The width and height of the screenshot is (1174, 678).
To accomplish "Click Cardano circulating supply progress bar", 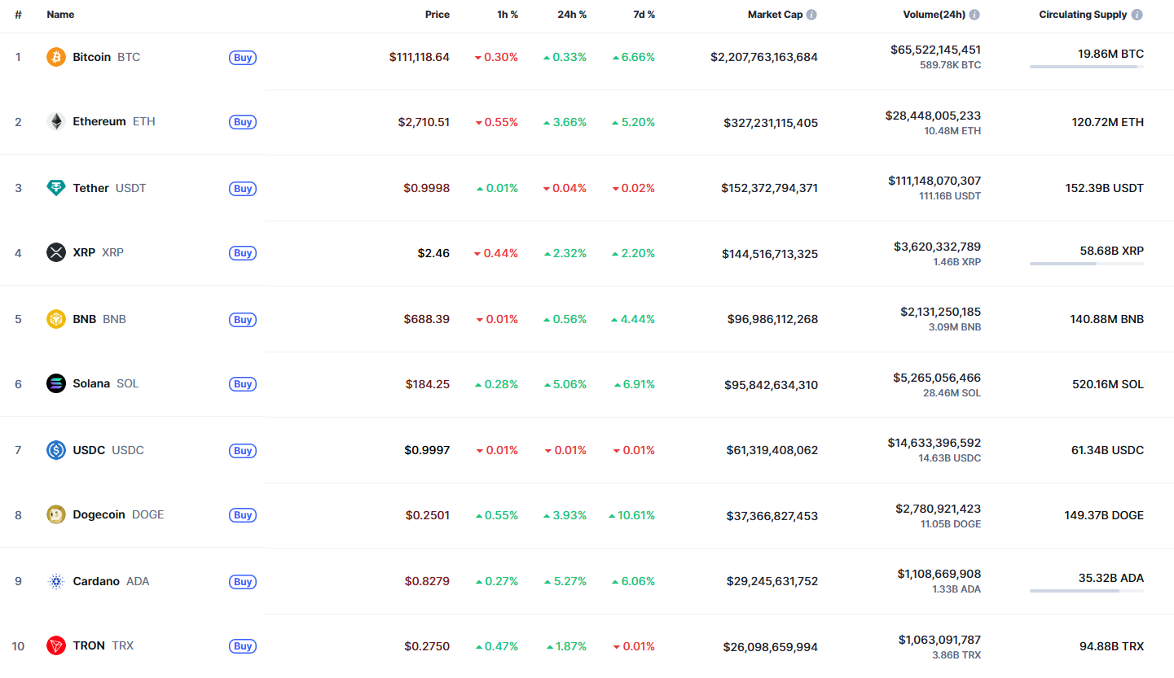I will coord(1087,591).
